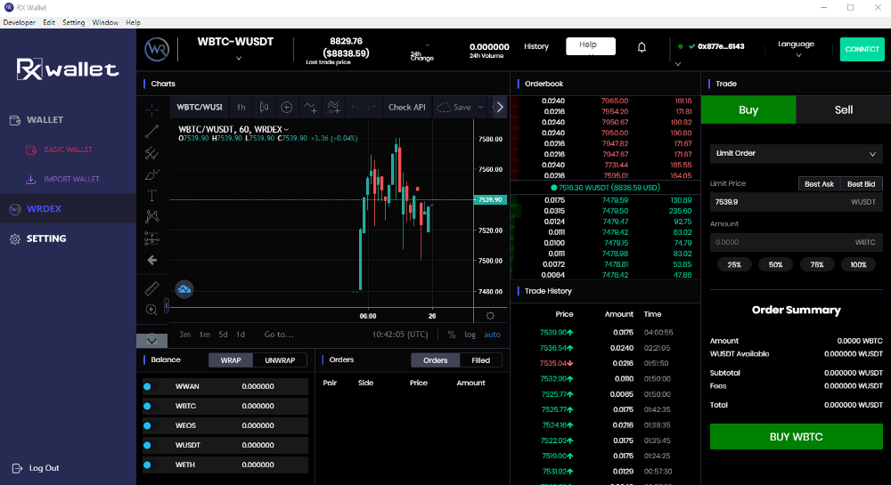Click the BUY WBTC button

pyautogui.click(x=796, y=437)
